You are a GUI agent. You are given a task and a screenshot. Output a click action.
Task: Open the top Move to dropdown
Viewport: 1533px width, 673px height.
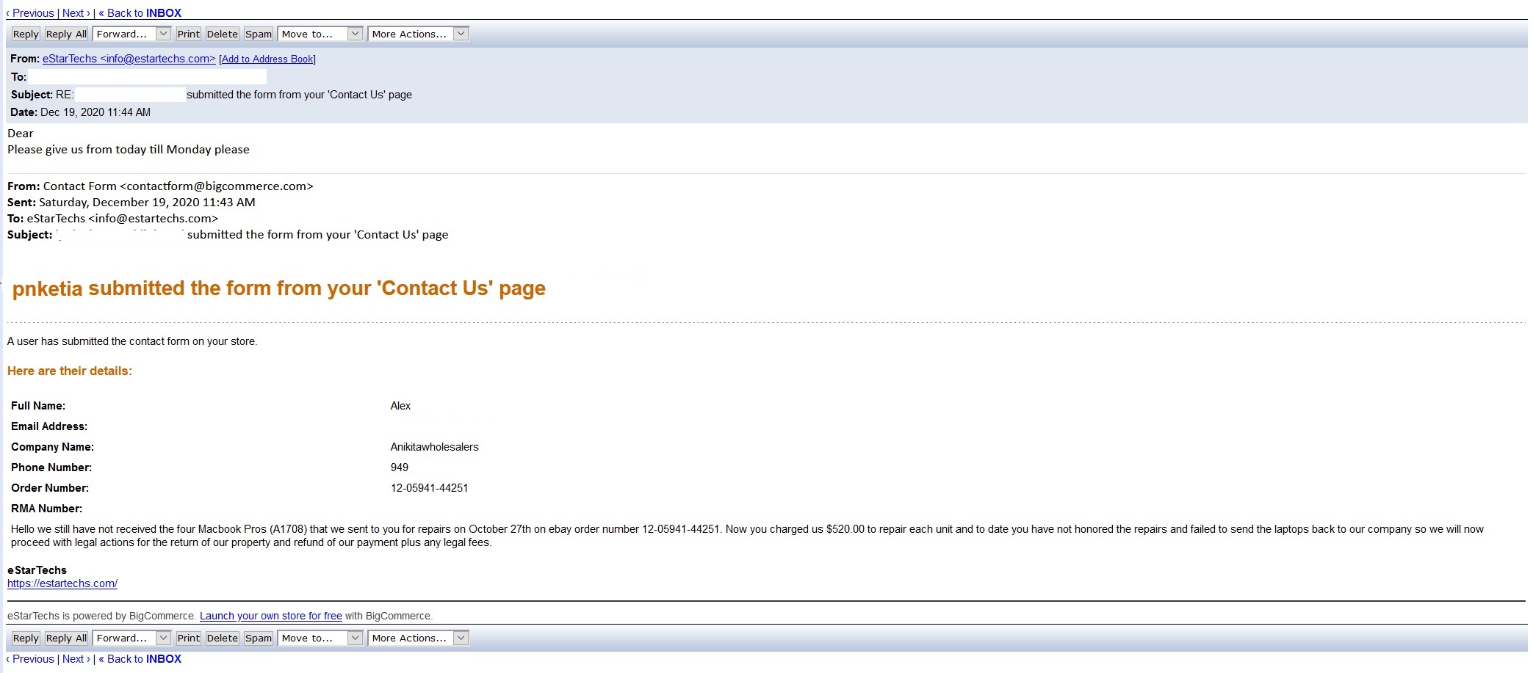click(x=320, y=34)
